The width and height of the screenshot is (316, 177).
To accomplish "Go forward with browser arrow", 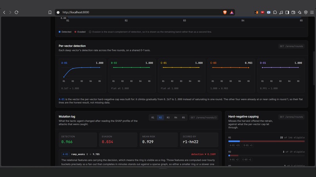I will (x=10, y=12).
